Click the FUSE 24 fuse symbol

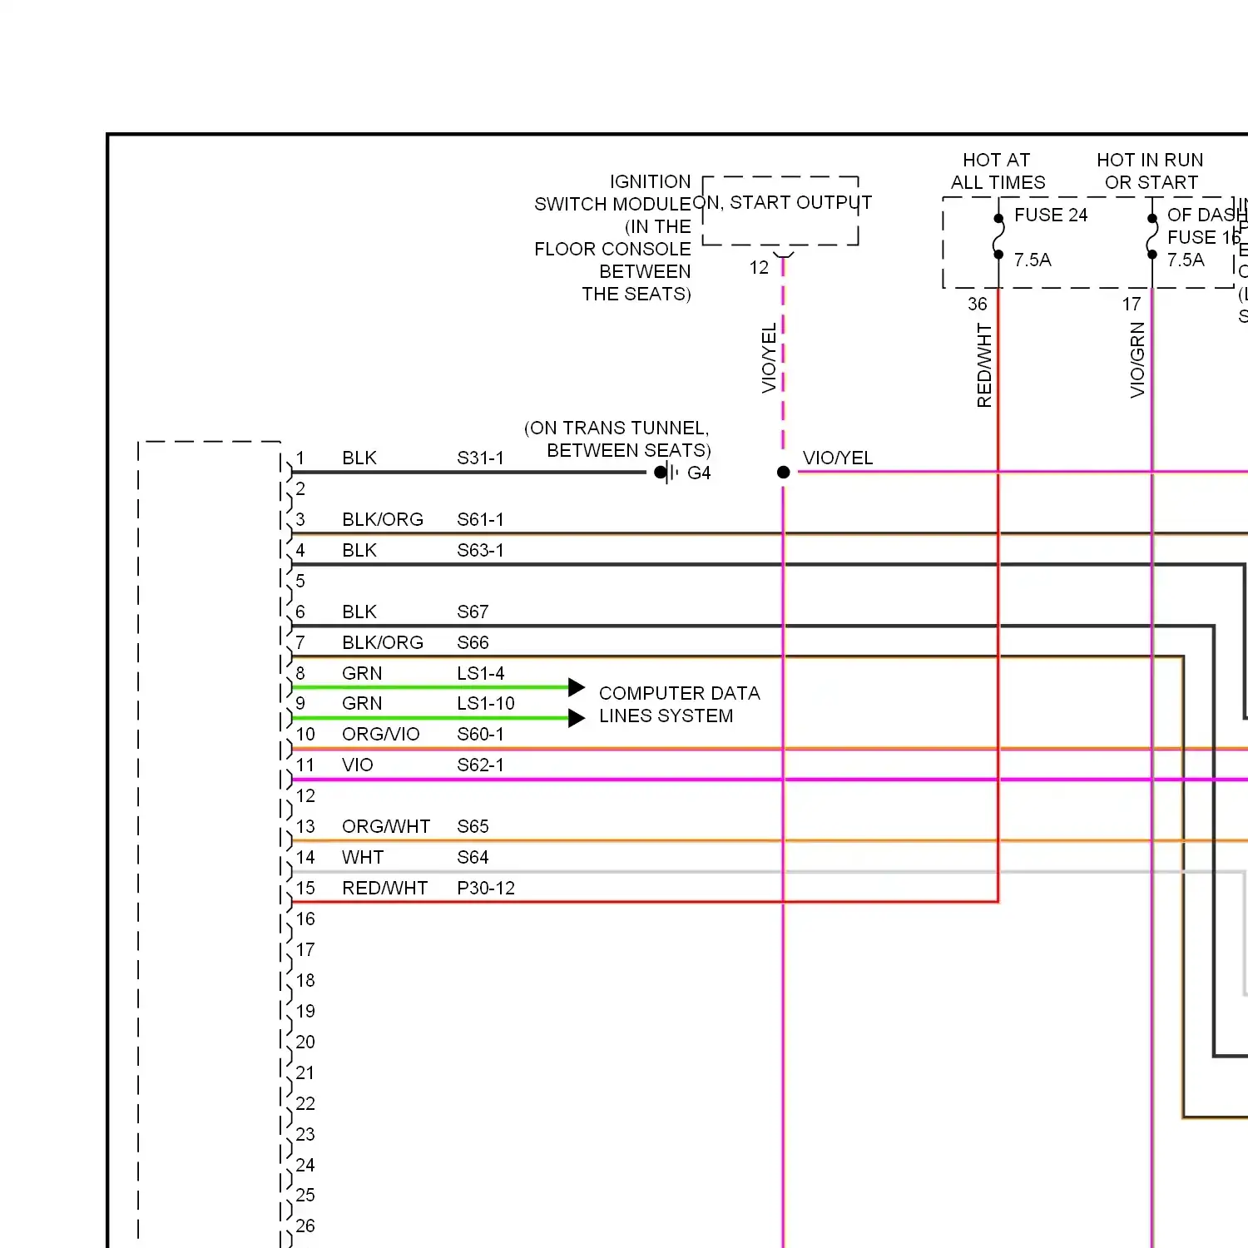click(998, 237)
